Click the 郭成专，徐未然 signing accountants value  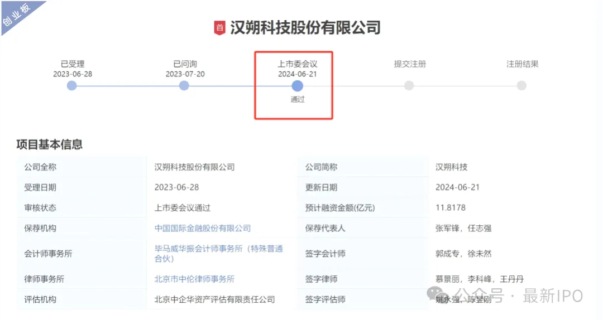(x=463, y=254)
